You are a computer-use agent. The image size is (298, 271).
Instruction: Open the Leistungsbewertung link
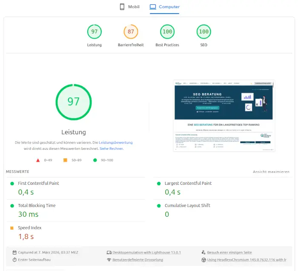pos(116,143)
